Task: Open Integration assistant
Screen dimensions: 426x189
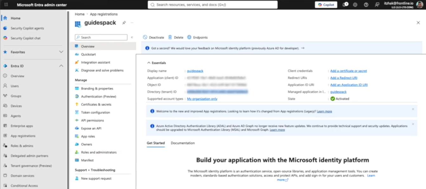Action: (95, 62)
